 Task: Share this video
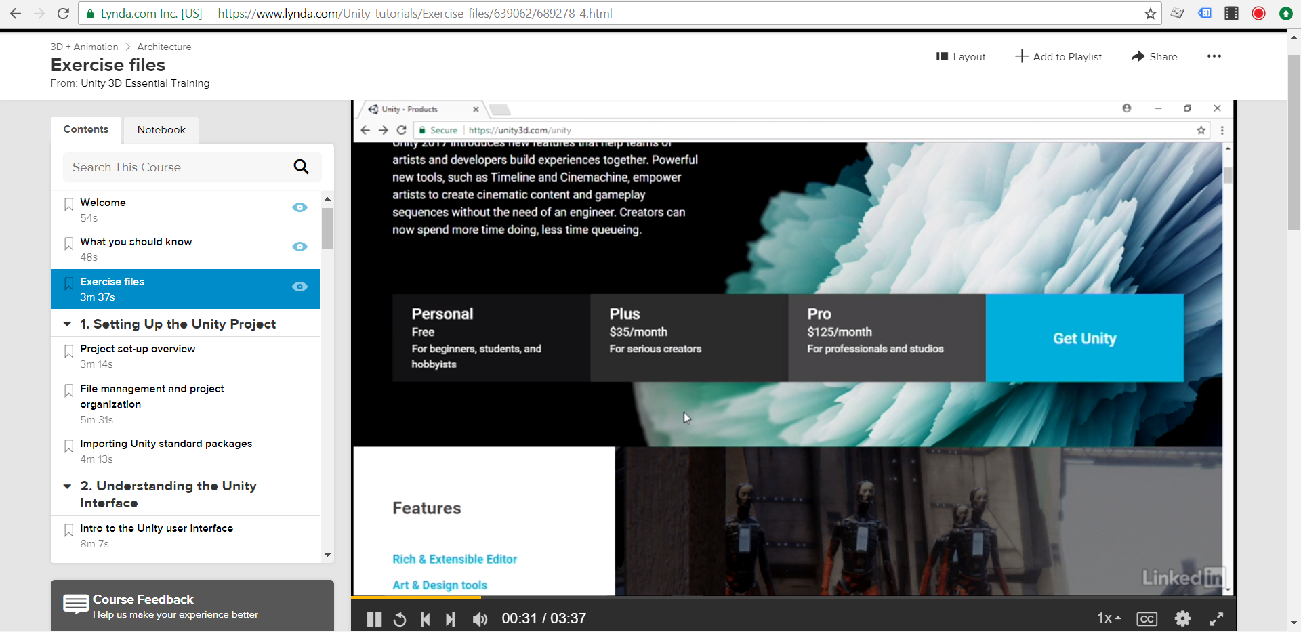(x=1155, y=56)
